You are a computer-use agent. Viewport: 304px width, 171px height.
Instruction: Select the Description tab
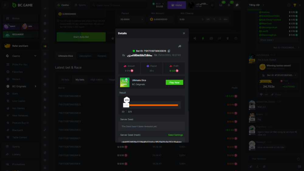pos(85,56)
